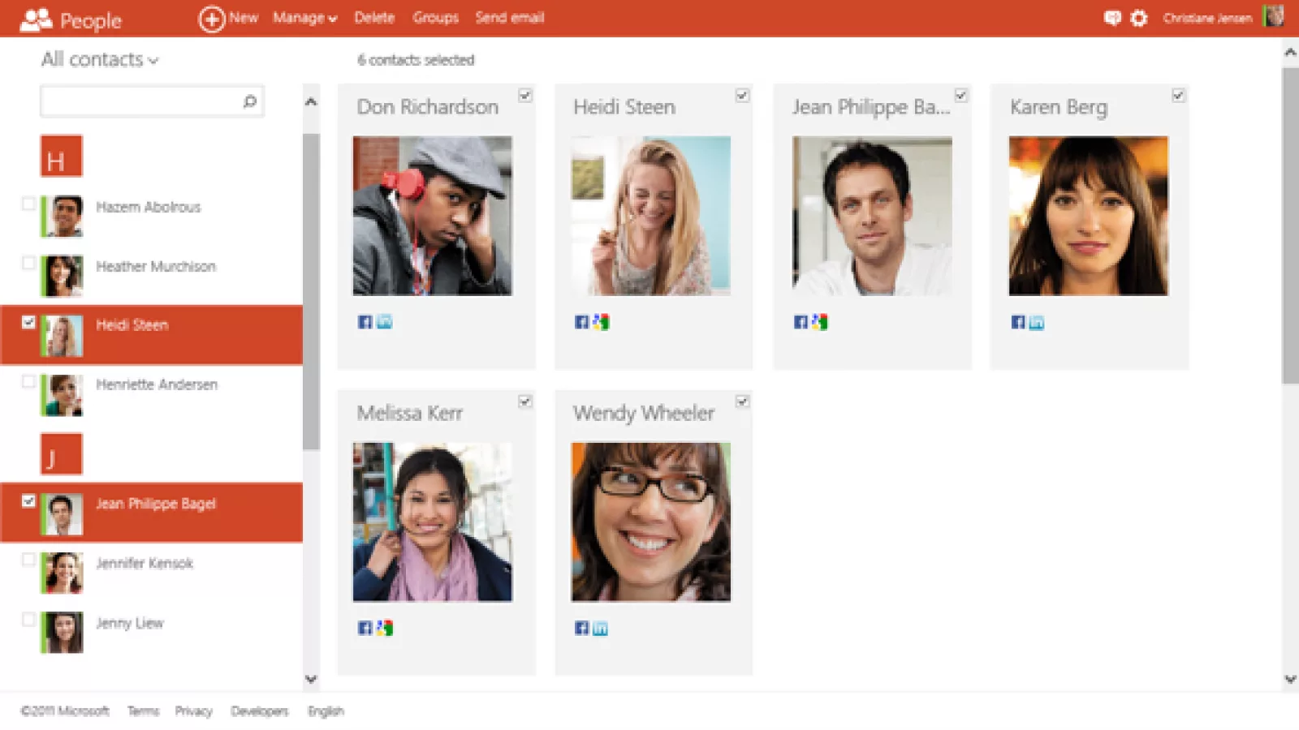Click Facebook icon on Wendy Wheeler card

(581, 628)
